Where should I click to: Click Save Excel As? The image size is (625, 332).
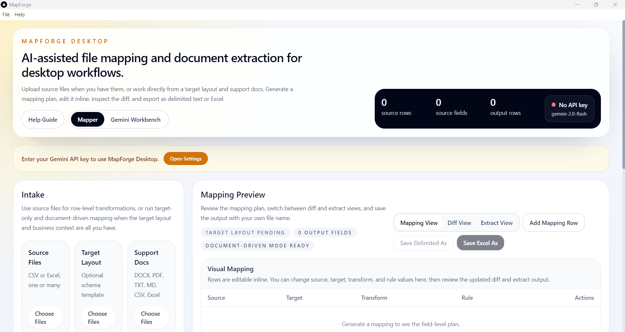tap(480, 242)
